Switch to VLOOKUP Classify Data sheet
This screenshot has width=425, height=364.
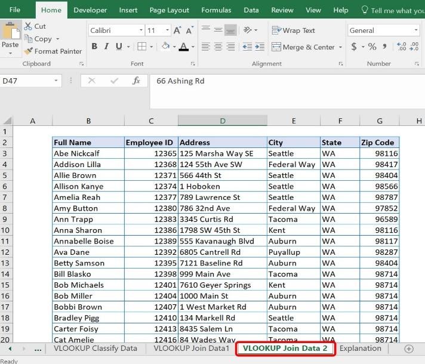click(x=96, y=348)
